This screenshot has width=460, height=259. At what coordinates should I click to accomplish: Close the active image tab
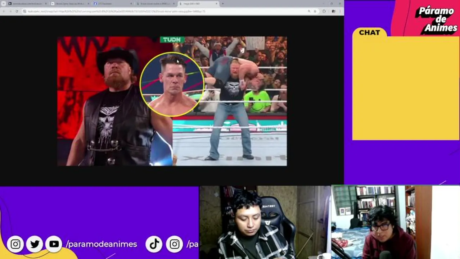point(217,4)
